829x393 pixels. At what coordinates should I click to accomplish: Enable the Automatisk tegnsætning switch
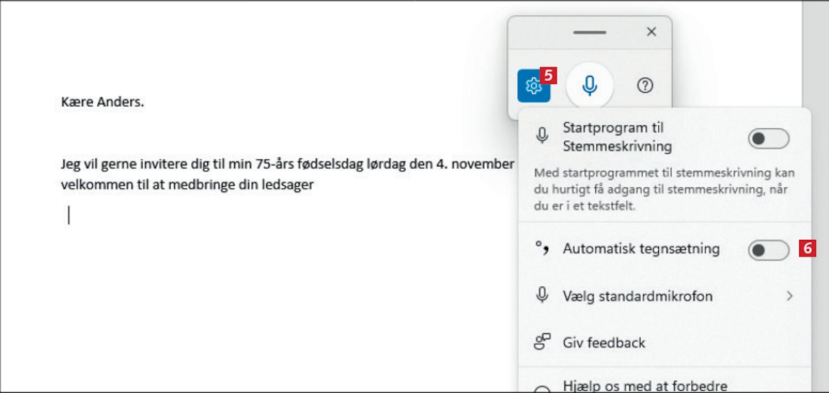click(x=769, y=250)
